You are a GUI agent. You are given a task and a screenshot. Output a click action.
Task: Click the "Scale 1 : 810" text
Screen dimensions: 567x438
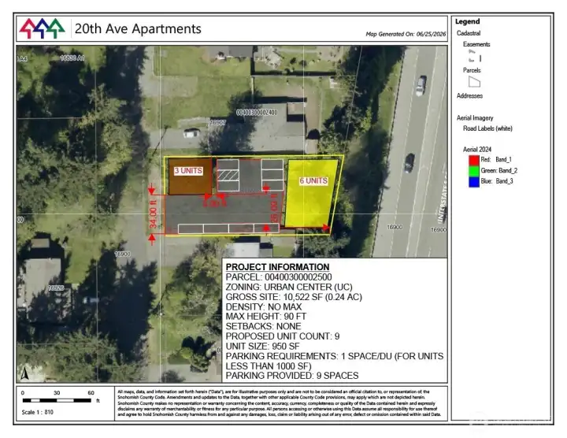point(37,412)
